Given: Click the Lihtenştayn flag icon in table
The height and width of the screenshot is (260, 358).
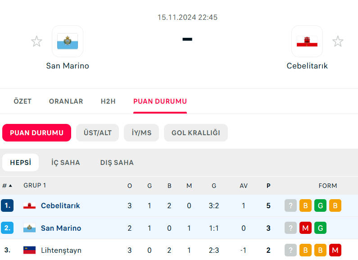Looking at the screenshot, I should coord(30,250).
